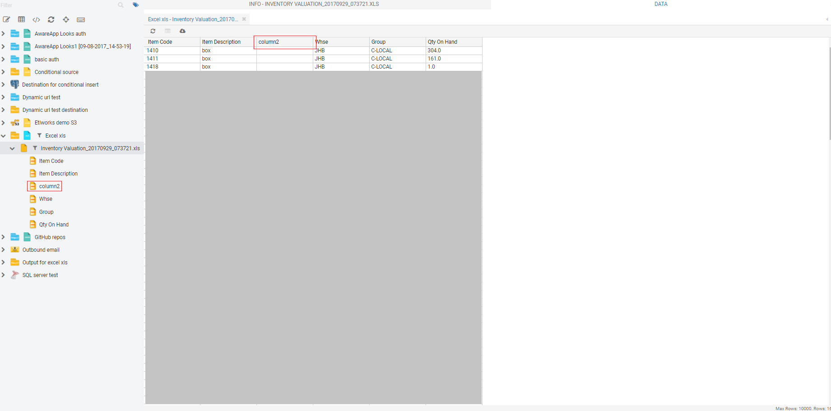Click the orange folder icon of Conditional source
The height and width of the screenshot is (411, 831).
coord(15,72)
